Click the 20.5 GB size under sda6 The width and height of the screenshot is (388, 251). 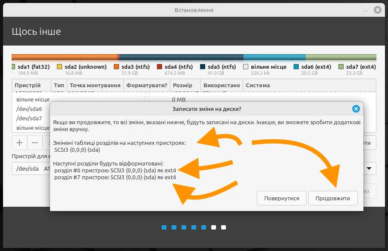tap(309, 73)
